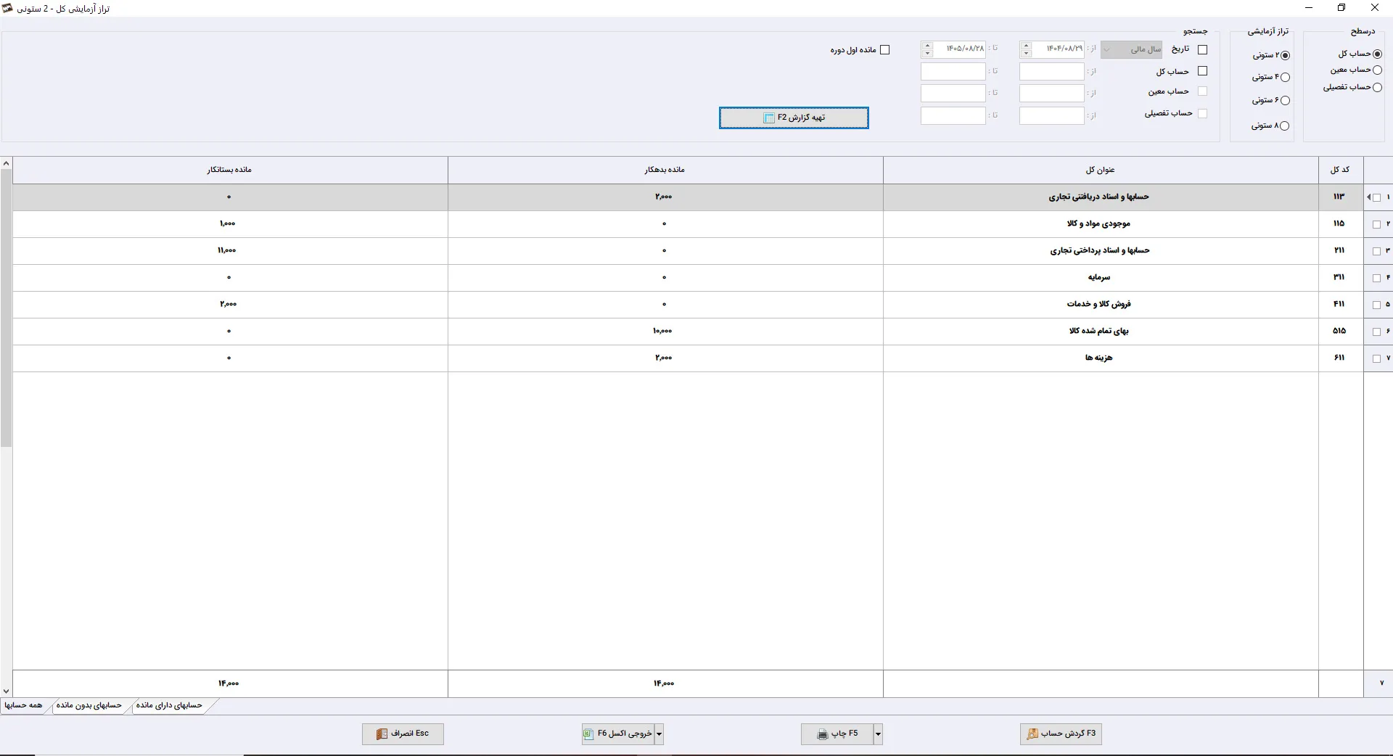
Task: Click the تهیه گزارش F2 report button
Action: (x=794, y=118)
